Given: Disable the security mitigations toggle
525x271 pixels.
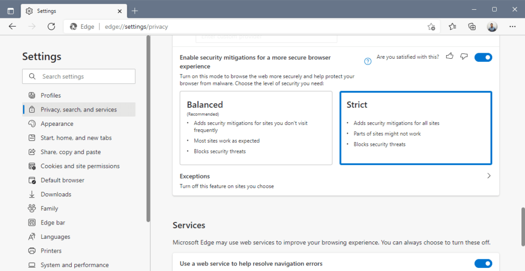Looking at the screenshot, I should point(483,57).
